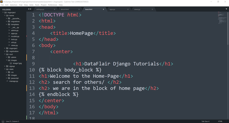Click the previous tab arrow icon
229x123 pixels.
(x=29, y=9)
